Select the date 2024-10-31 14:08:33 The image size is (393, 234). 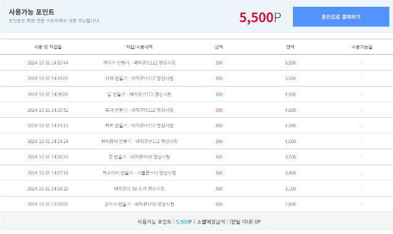pyautogui.click(x=48, y=157)
